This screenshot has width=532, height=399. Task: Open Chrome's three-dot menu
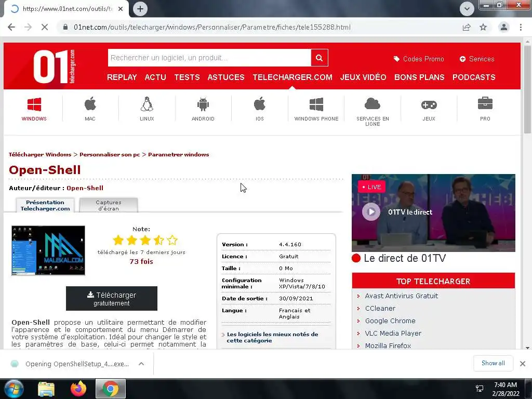click(521, 27)
